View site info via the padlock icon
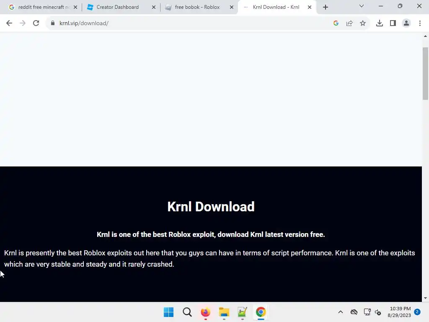429x322 pixels. 52,23
